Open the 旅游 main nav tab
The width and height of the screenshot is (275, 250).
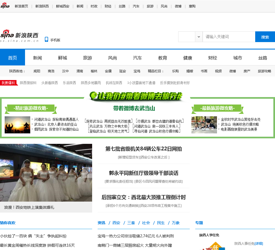click(x=87, y=58)
